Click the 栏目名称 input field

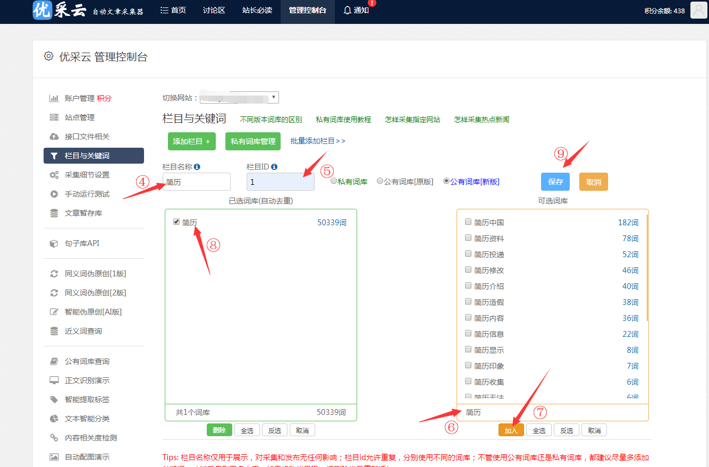[x=197, y=182]
